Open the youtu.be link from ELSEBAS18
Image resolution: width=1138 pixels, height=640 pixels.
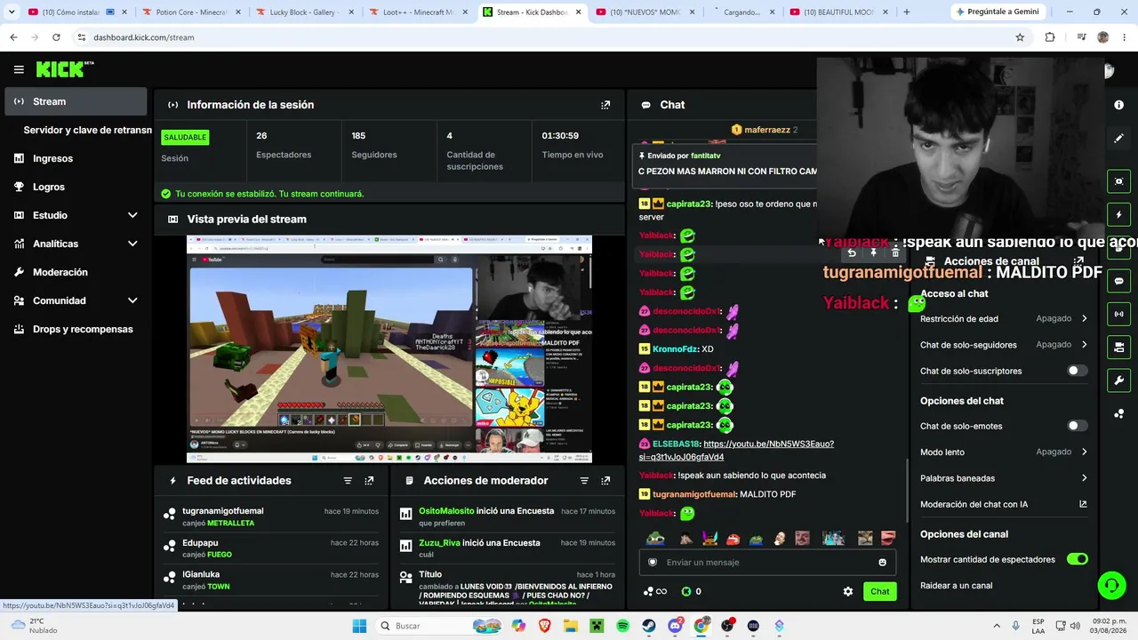tap(736, 451)
